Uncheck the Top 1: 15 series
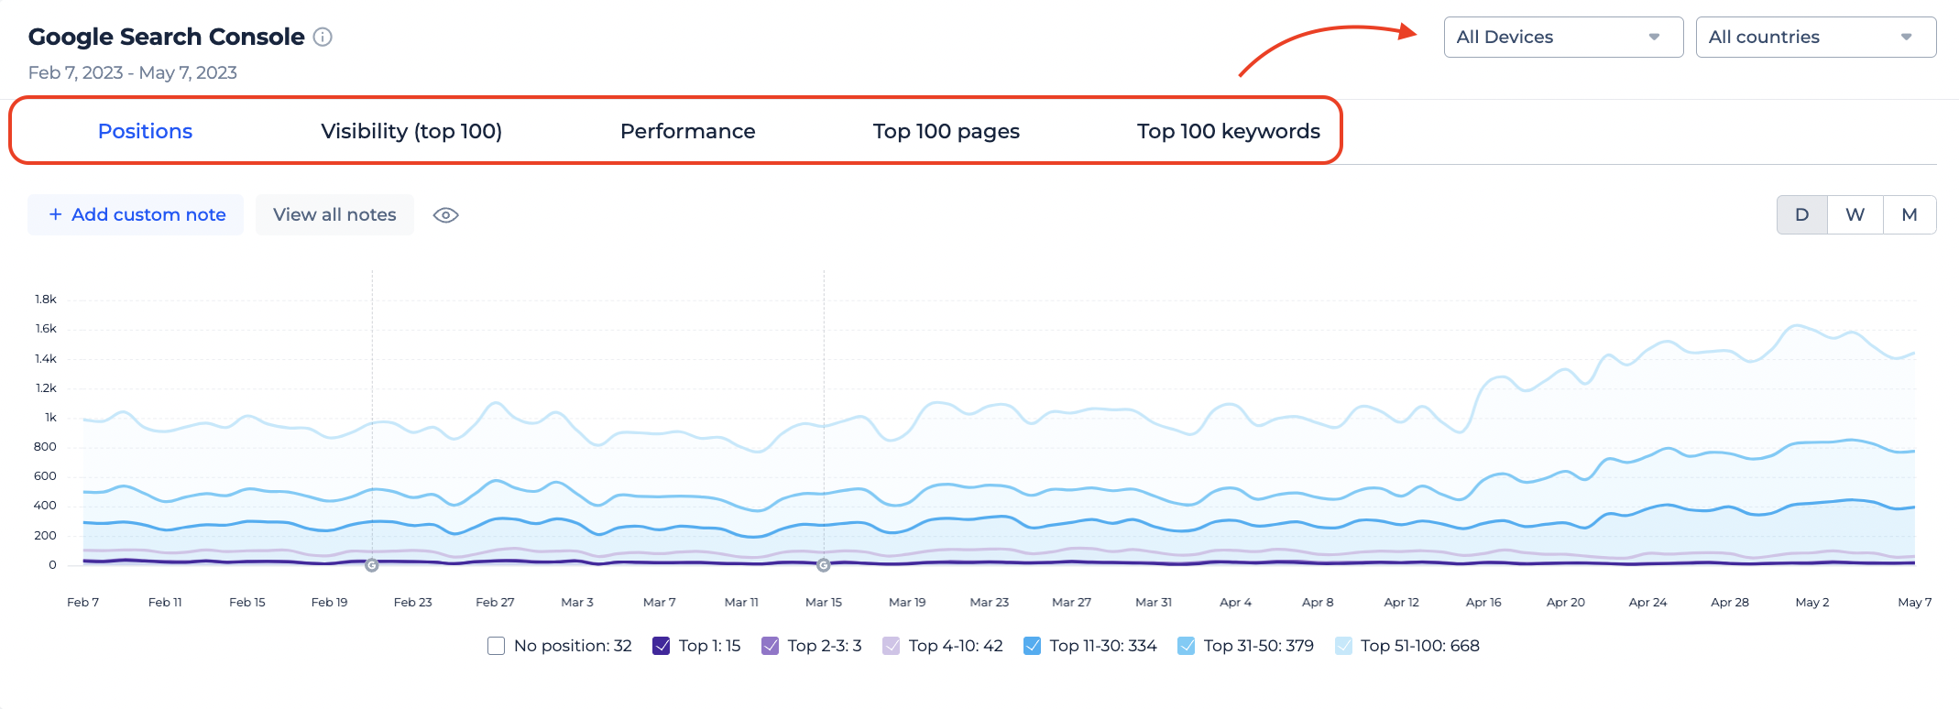Image resolution: width=1959 pixels, height=709 pixels. [x=662, y=646]
